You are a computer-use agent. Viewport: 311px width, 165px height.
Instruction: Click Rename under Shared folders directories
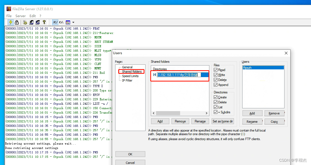pyautogui.click(x=200, y=121)
